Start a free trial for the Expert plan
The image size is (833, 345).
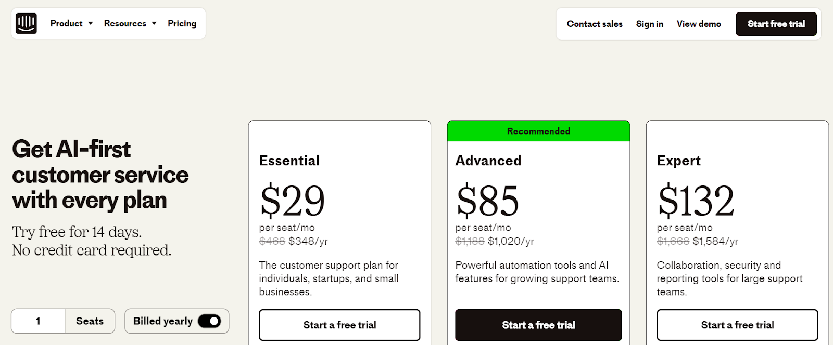737,324
